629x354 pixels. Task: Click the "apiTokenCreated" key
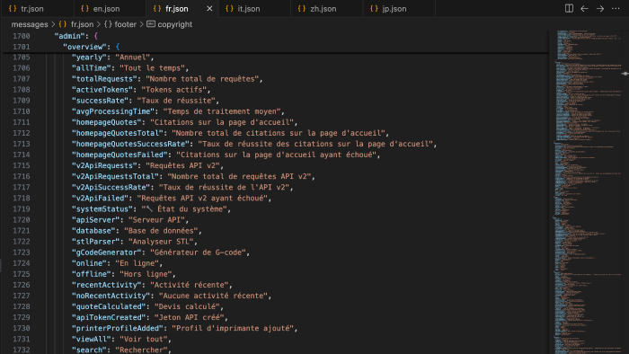(109, 317)
